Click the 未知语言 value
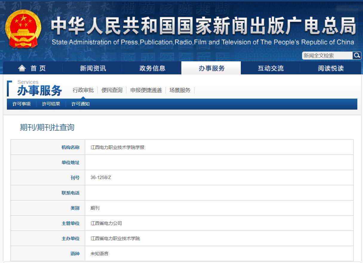Screen dimensions: 363x263 (99, 253)
